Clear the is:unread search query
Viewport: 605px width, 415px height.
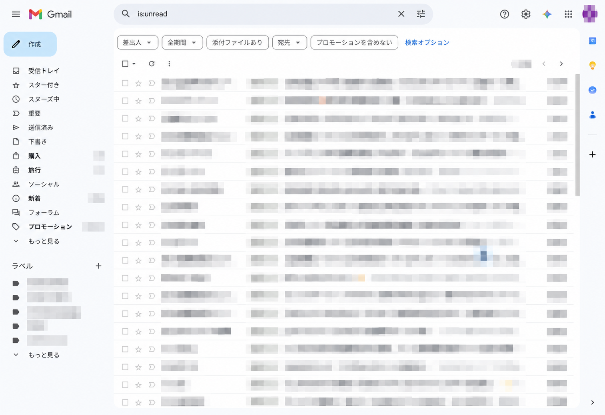(401, 14)
